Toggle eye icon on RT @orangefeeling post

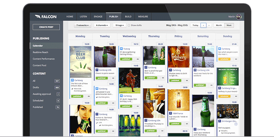138,59
